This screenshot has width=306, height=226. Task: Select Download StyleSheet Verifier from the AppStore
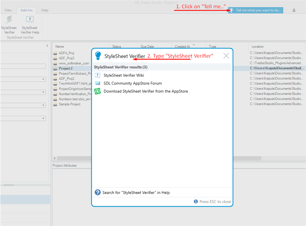(146, 91)
